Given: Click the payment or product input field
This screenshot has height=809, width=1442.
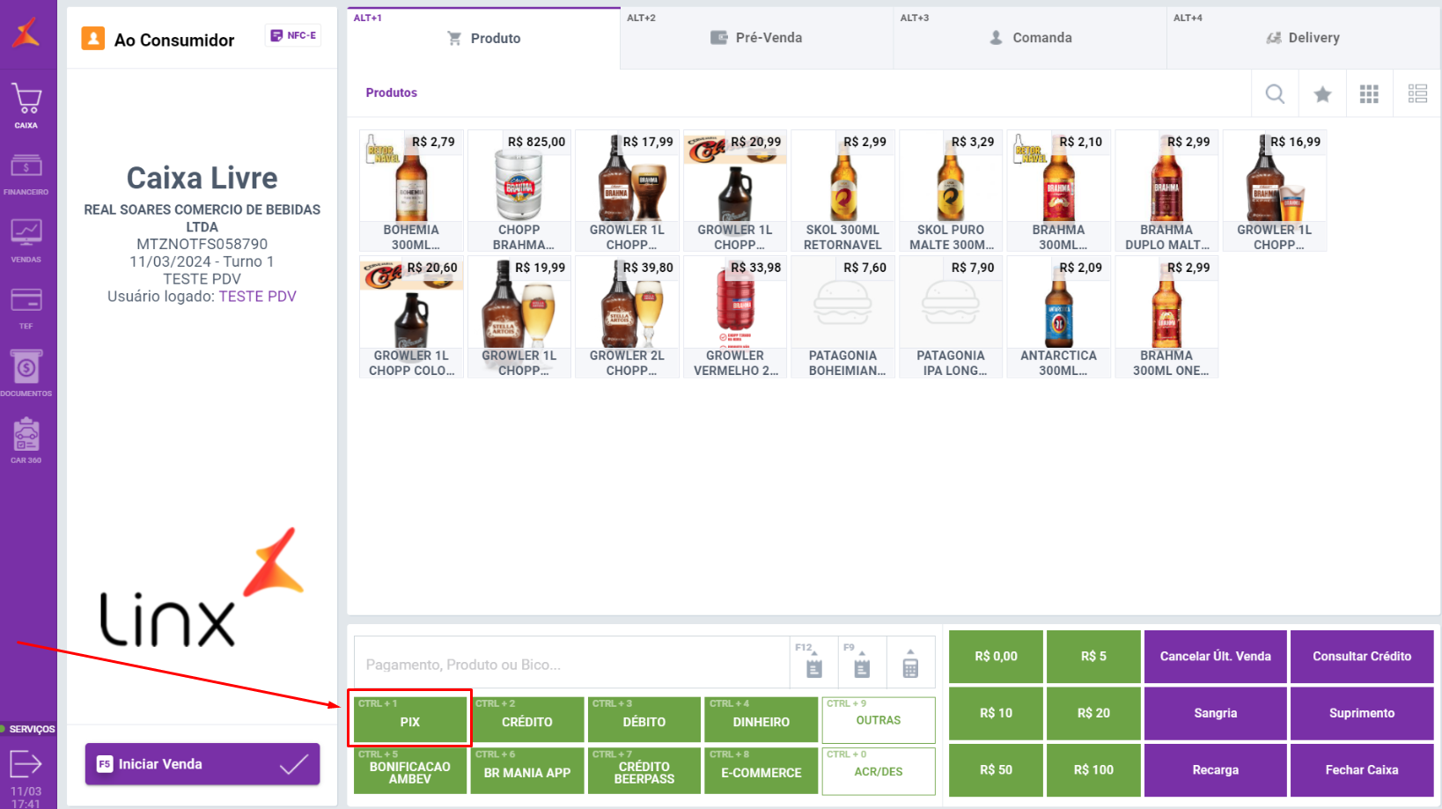Looking at the screenshot, I should point(571,665).
